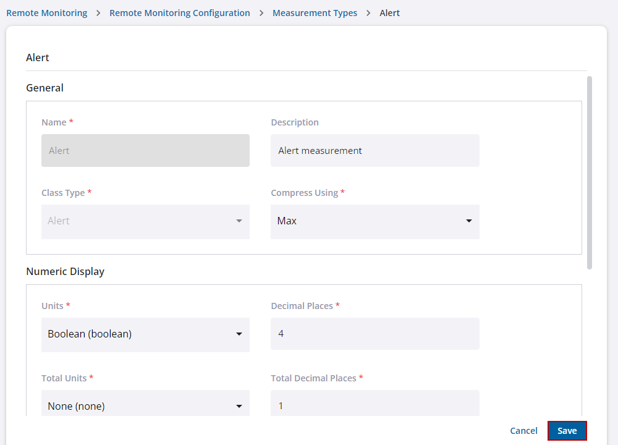
Task: Click the Decimal Places input field
Action: pyautogui.click(x=375, y=334)
